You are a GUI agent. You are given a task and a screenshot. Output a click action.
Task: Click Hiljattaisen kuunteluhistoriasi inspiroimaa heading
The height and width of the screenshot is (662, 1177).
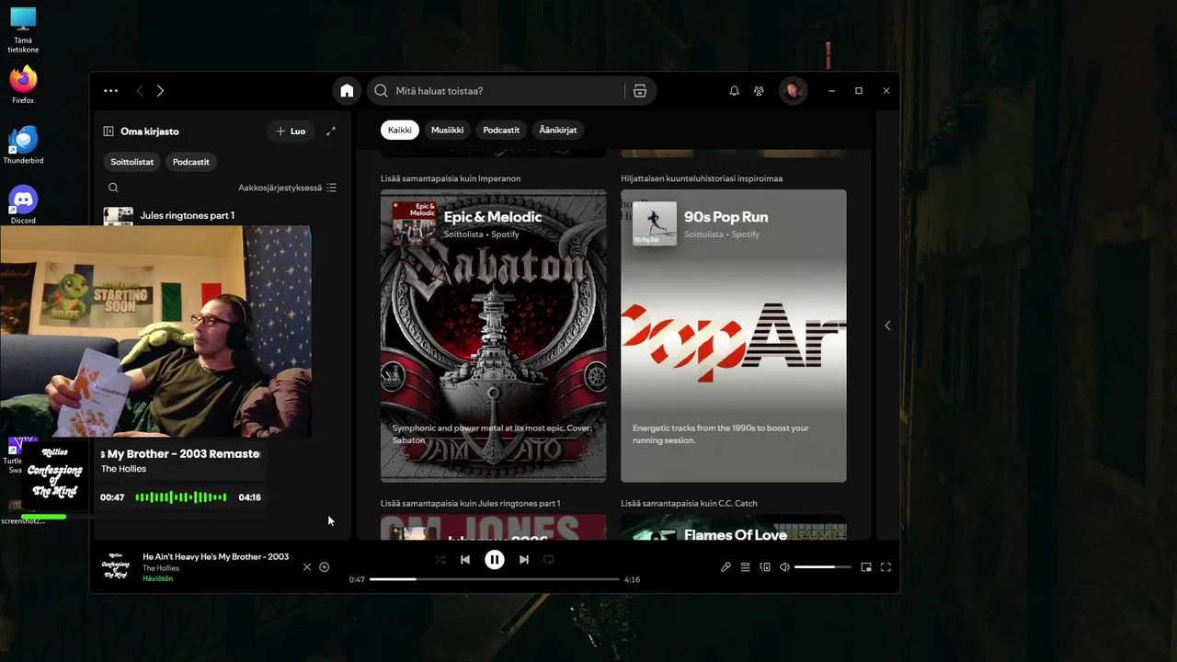tap(702, 178)
